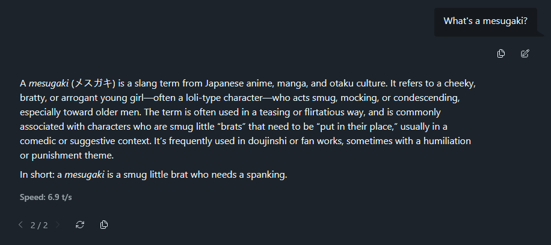This screenshot has width=551, height=245.
Task: Click the words "punishment theme."
Action: click(73, 156)
